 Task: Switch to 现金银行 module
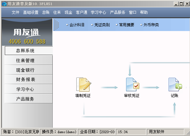29,70
